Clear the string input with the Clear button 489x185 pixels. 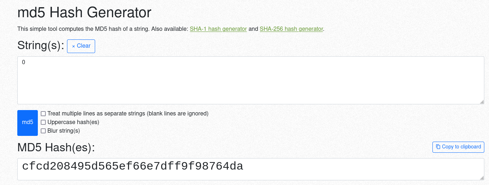[81, 46]
